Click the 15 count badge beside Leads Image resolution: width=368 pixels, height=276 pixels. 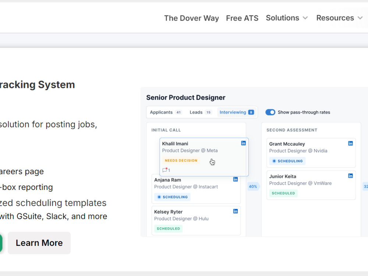208,112
